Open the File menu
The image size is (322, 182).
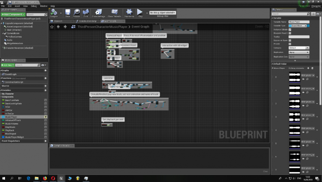tap(3, 6)
